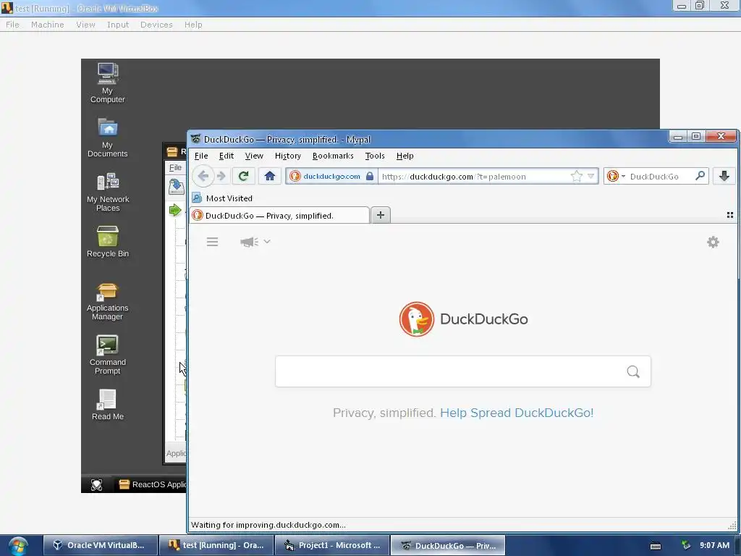The width and height of the screenshot is (741, 556).
Task: Open the Mypal Edit menu
Action: (x=226, y=156)
